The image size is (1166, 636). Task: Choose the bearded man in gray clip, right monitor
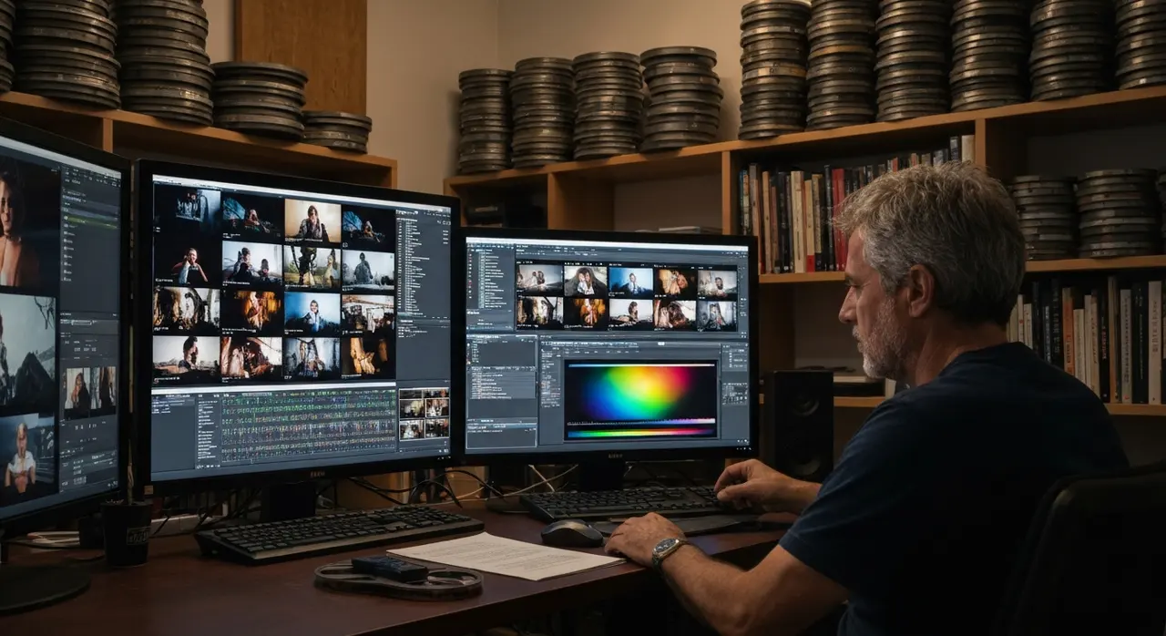(718, 283)
